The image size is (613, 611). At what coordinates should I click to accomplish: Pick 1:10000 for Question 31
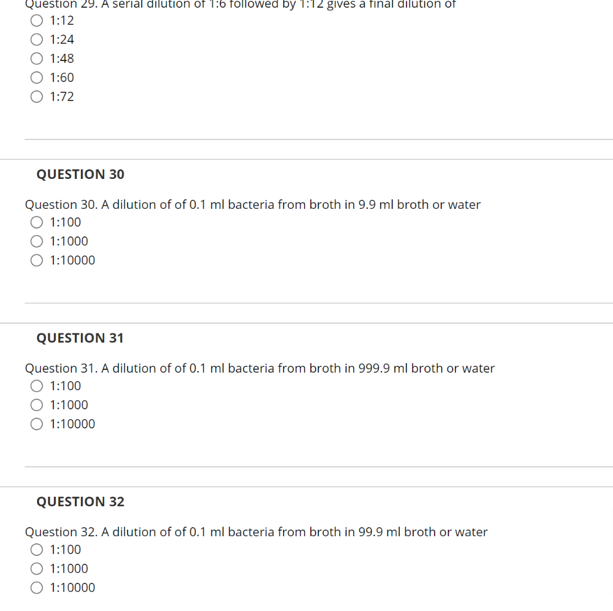37,424
